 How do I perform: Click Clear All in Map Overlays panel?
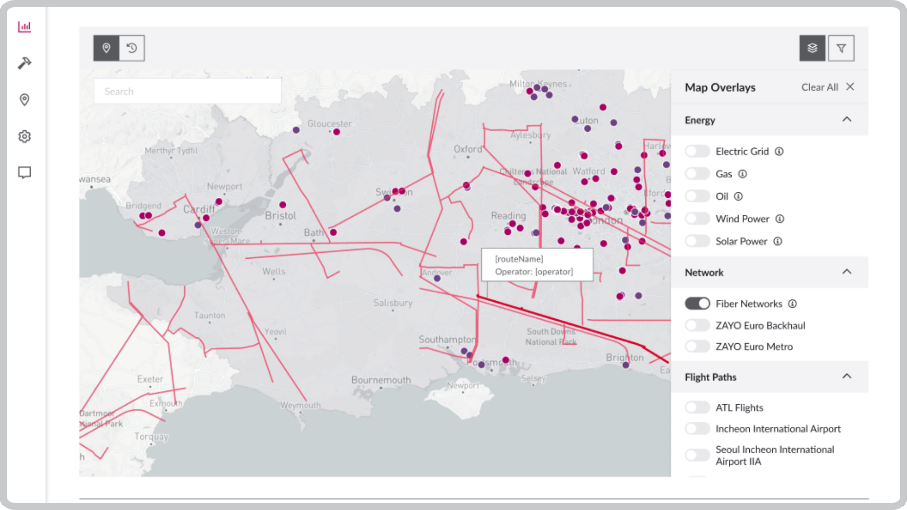pyautogui.click(x=820, y=87)
